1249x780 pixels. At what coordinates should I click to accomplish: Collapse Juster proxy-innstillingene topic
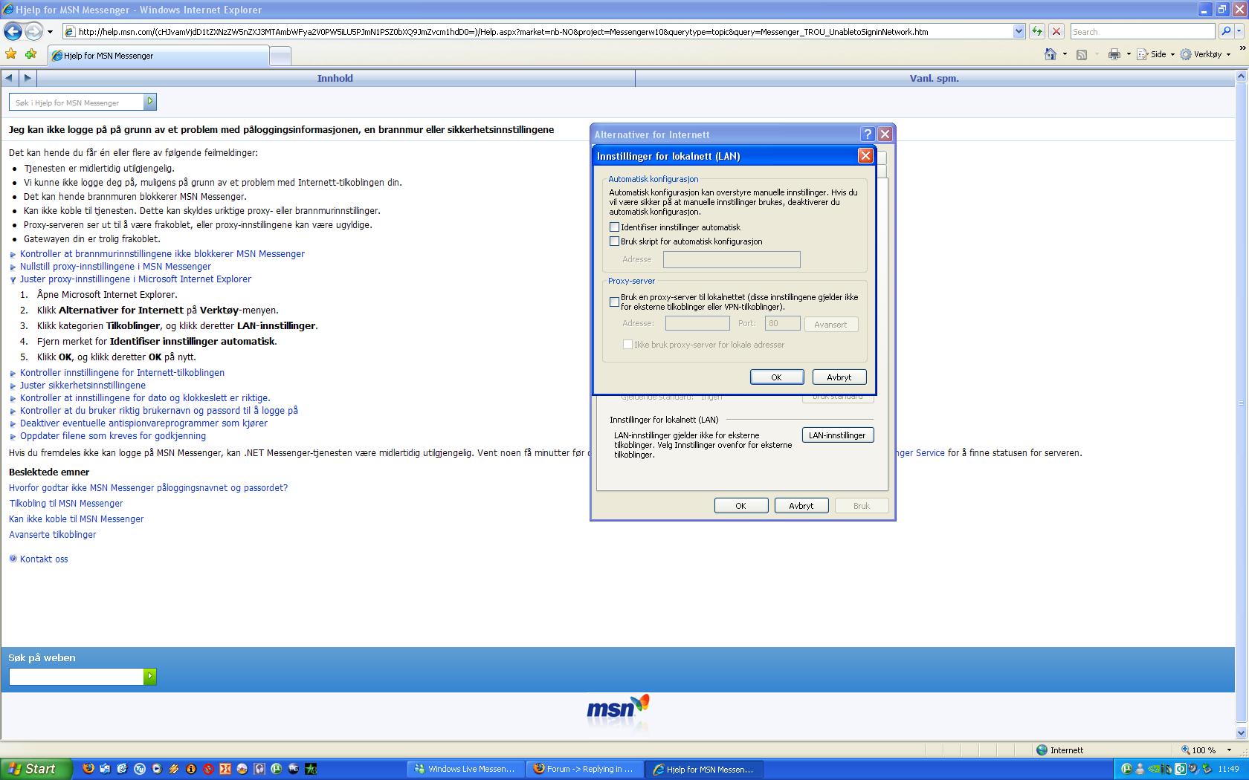coord(13,279)
